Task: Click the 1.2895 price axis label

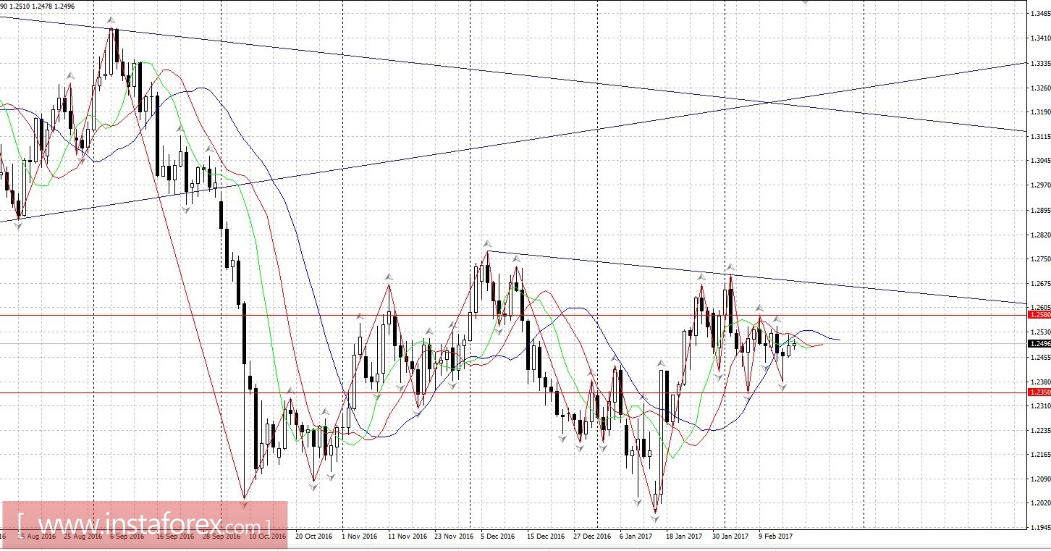Action: point(1039,211)
